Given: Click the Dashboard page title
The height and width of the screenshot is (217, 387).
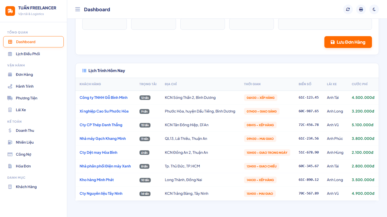Looking at the screenshot, I should [x=97, y=9].
